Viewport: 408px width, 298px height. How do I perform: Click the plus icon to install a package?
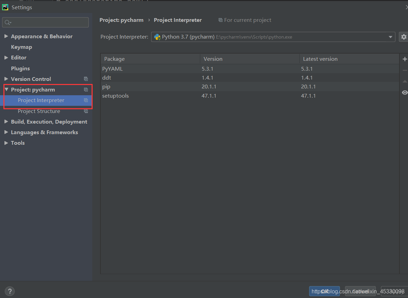pos(405,59)
